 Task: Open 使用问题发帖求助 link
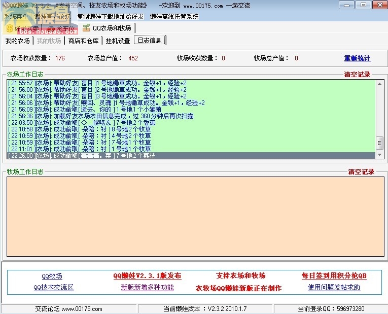334,287
